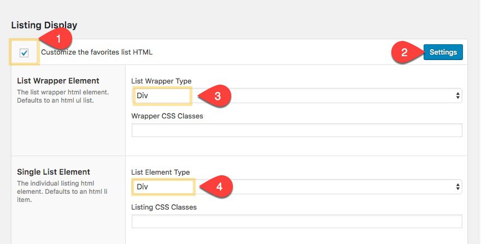Select the List Wrapper Element heading
This screenshot has height=244, width=481.
point(58,81)
